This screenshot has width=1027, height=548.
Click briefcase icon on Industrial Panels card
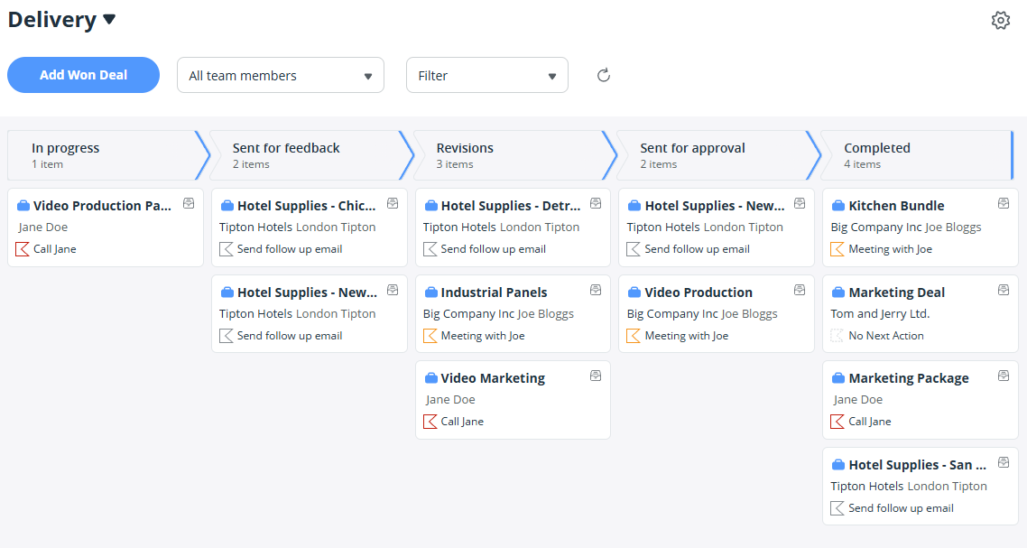430,293
